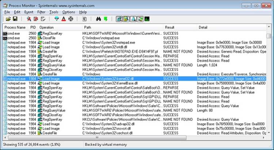Click the CreateFile operation for C:\Windows row
Viewport: 274px width, 150px height.
pyautogui.click(x=50, y=74)
